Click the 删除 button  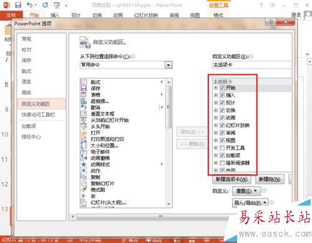(x=192, y=144)
